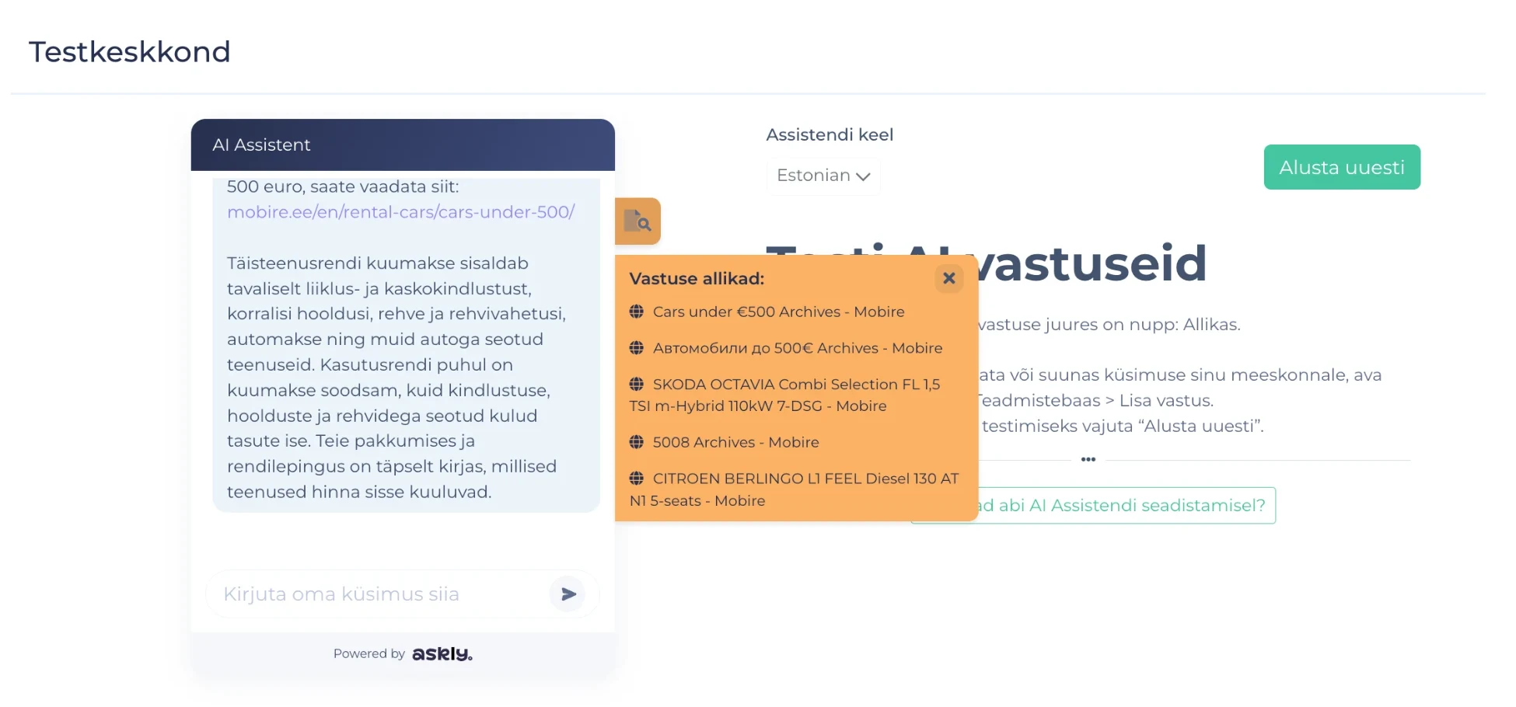Open Cars under €500 Archives - Mobire source
This screenshot has height=707, width=1516.
[x=778, y=312]
